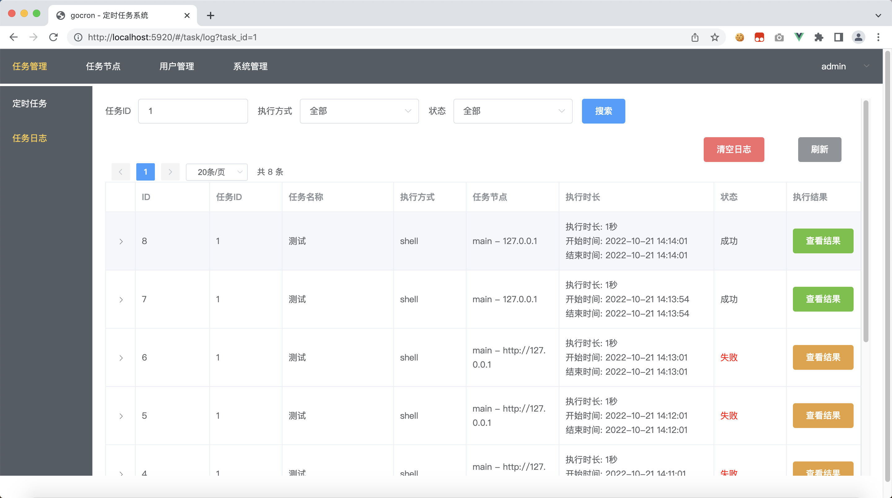Select 定时任务 in the sidebar
This screenshot has height=498, width=892.
30,103
